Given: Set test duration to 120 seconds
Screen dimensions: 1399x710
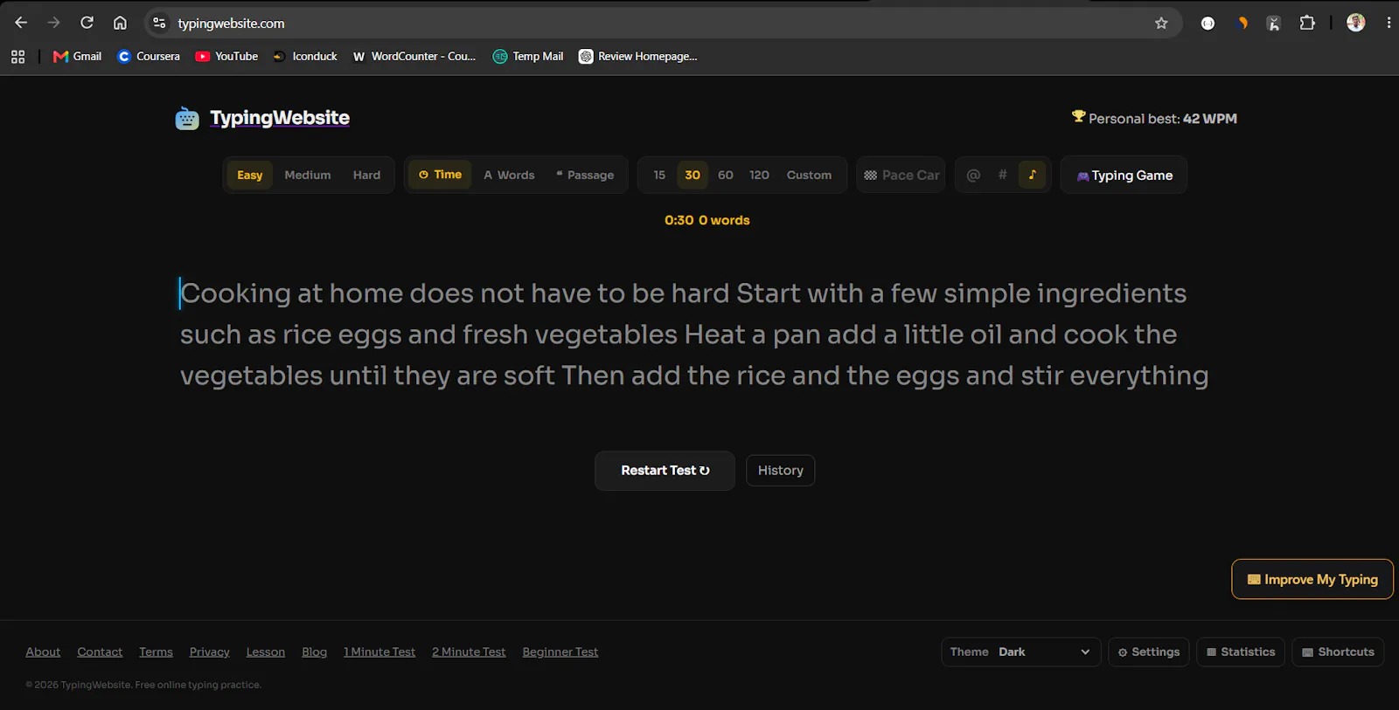Looking at the screenshot, I should [x=759, y=175].
